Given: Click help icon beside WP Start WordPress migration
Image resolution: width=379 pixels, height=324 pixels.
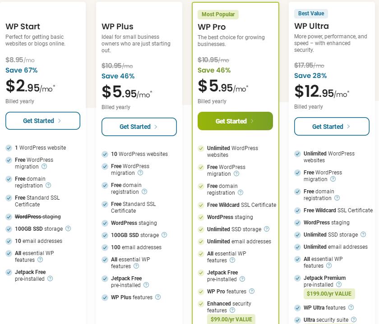Looking at the screenshot, I should (x=44, y=167).
